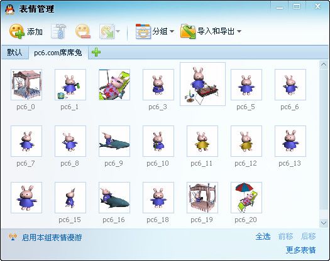Click the scrollbar down arrow
Image resolution: width=330 pixels, height=261 pixels.
324,223
